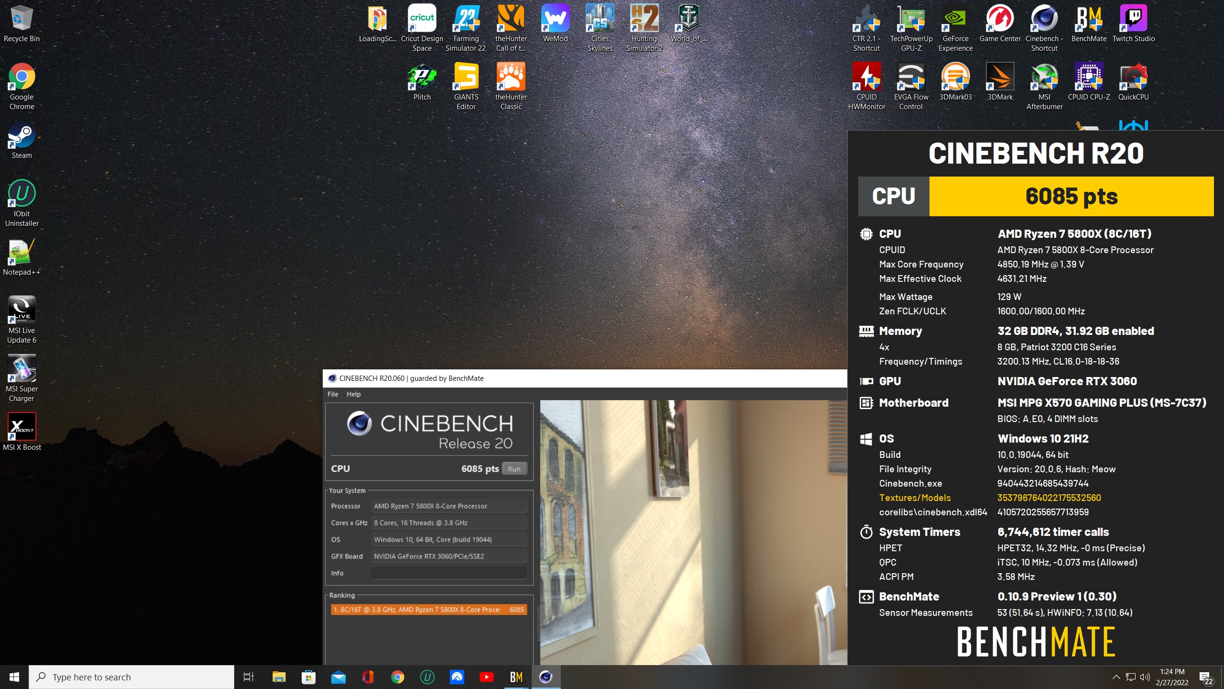Open the Recycle Bin desktop icon
1224x689 pixels.
(x=22, y=24)
